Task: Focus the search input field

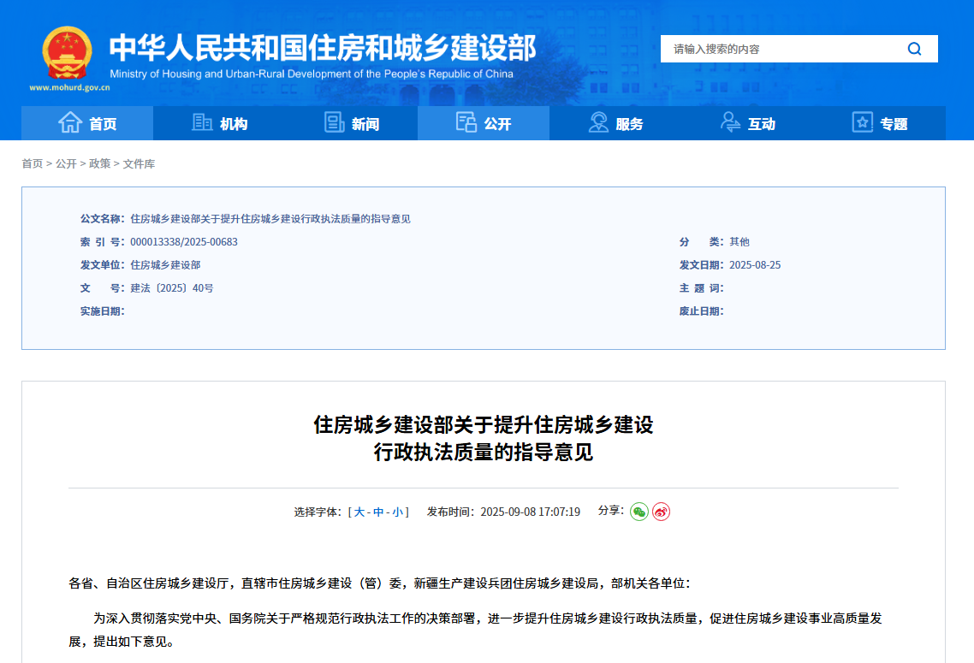Action: [x=779, y=49]
